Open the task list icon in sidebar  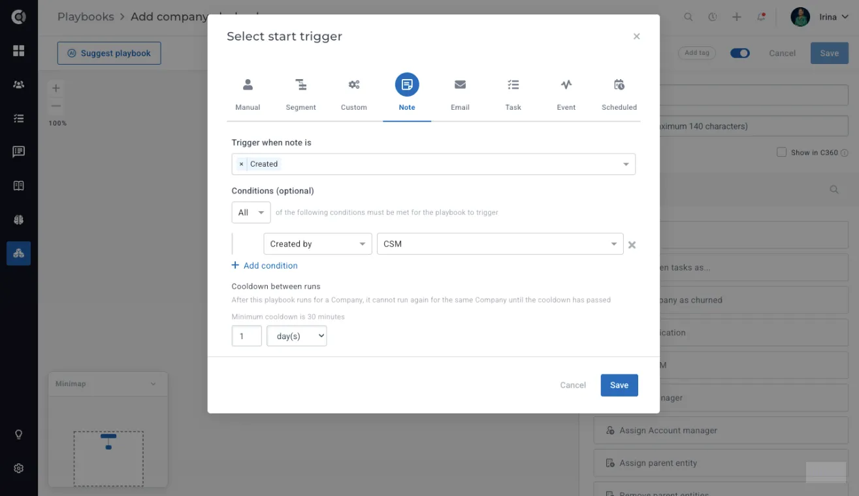[x=18, y=118]
